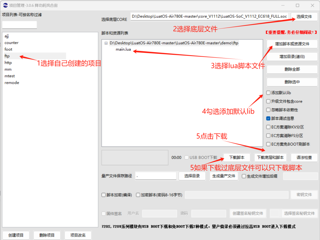Click the 密码 signature input field
320x240 pixels.
pyautogui.click(x=209, y=214)
